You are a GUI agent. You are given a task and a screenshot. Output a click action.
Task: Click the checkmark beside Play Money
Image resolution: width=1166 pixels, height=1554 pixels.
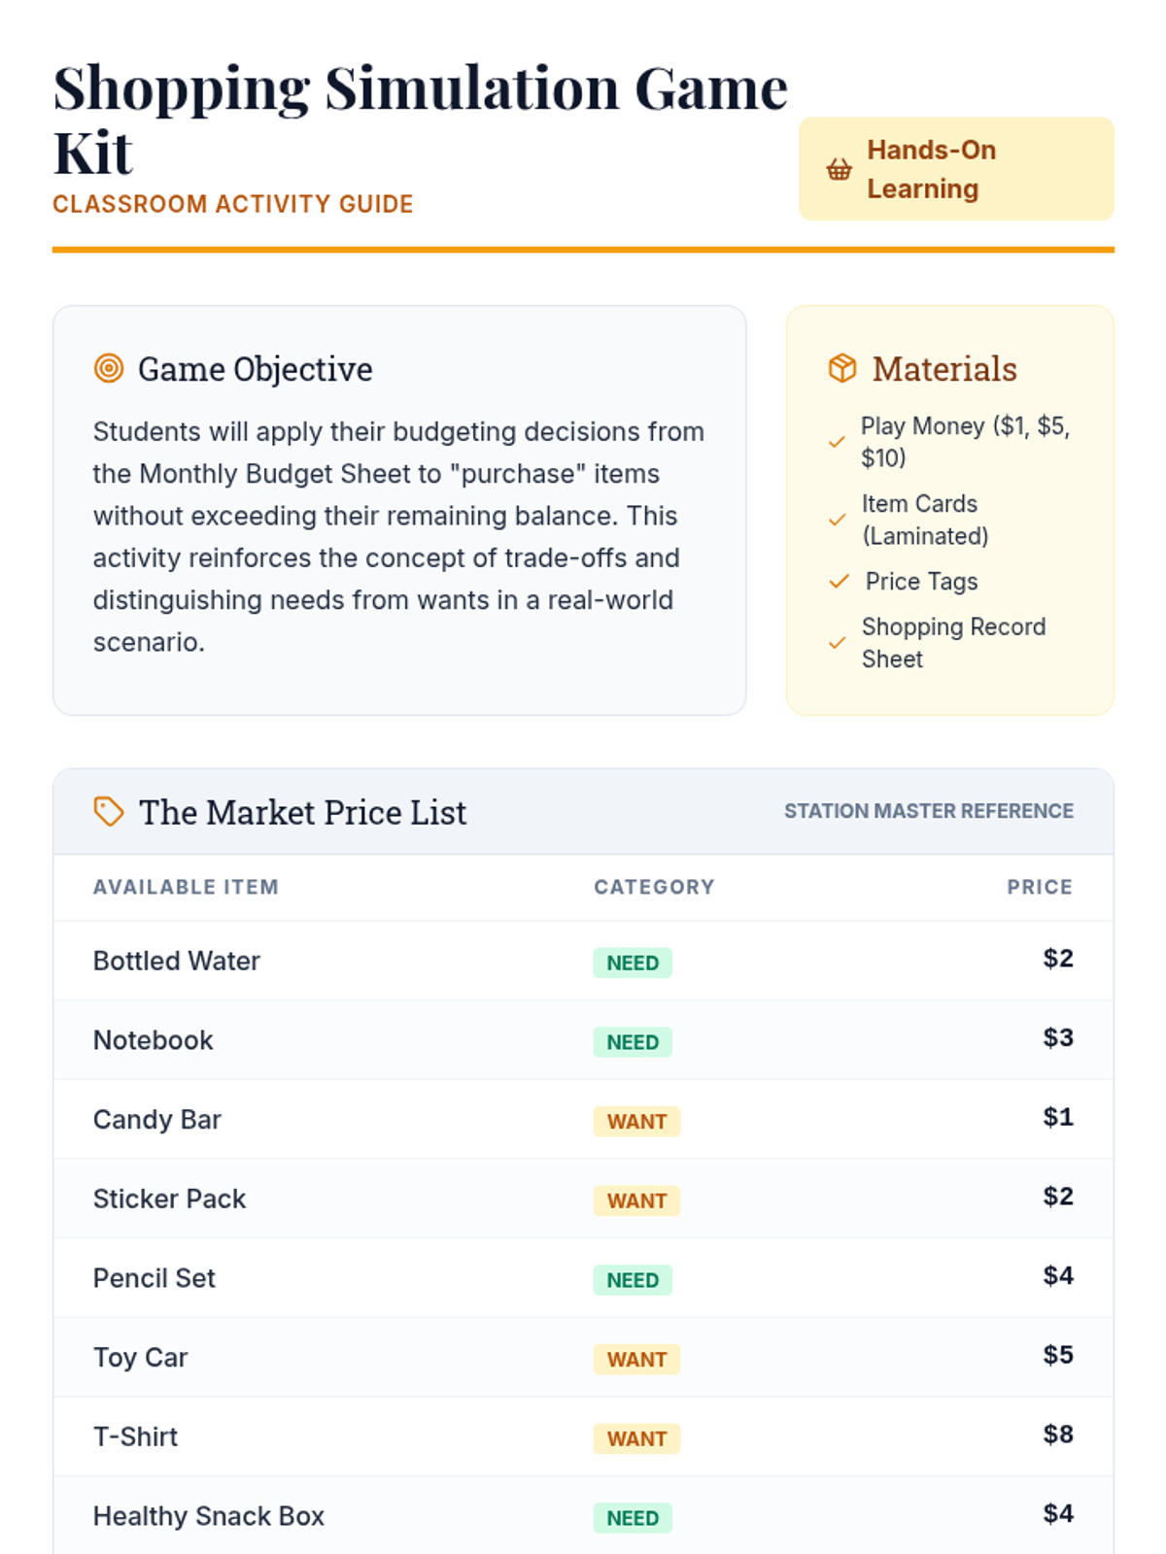click(x=837, y=442)
